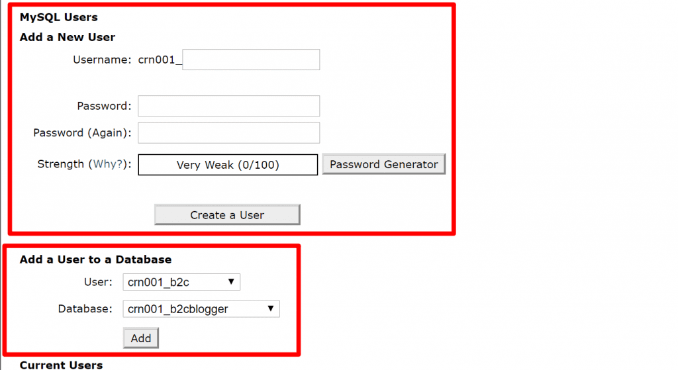Viewport: 678px width, 370px height.
Task: Click the 'MySQL Users' heading
Action: click(58, 17)
